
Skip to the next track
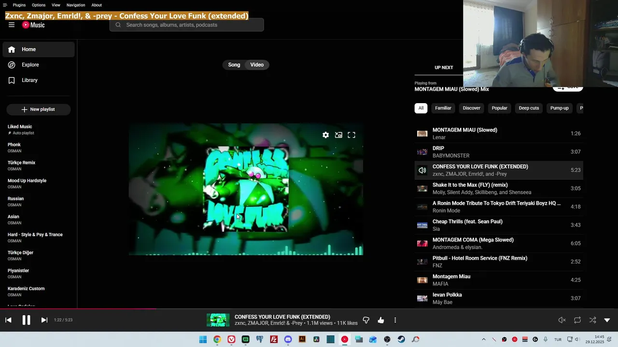[44, 320]
